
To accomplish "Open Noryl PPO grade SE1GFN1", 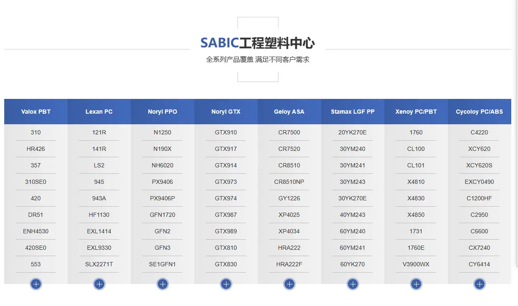I will point(163,264).
